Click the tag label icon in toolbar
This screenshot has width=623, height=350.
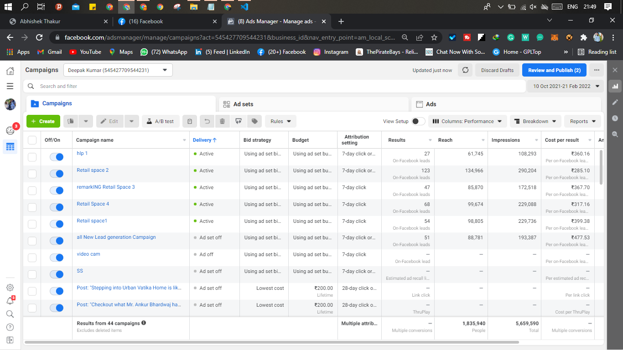tap(255, 121)
